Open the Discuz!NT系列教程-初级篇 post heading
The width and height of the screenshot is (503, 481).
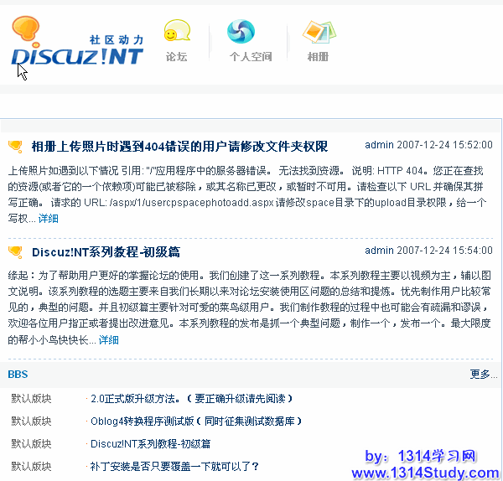[106, 251]
